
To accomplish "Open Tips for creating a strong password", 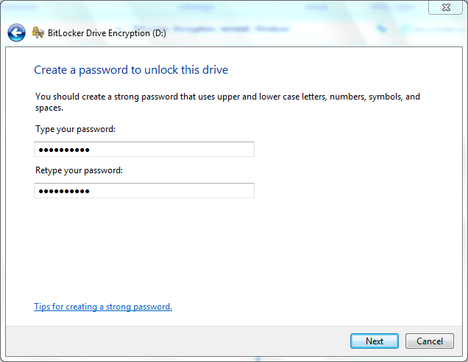I will pyautogui.click(x=103, y=307).
